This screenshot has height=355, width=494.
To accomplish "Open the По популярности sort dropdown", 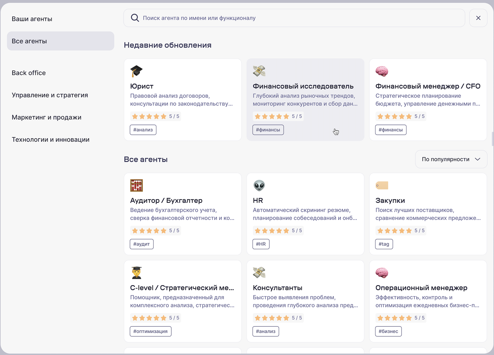I will (445, 159).
